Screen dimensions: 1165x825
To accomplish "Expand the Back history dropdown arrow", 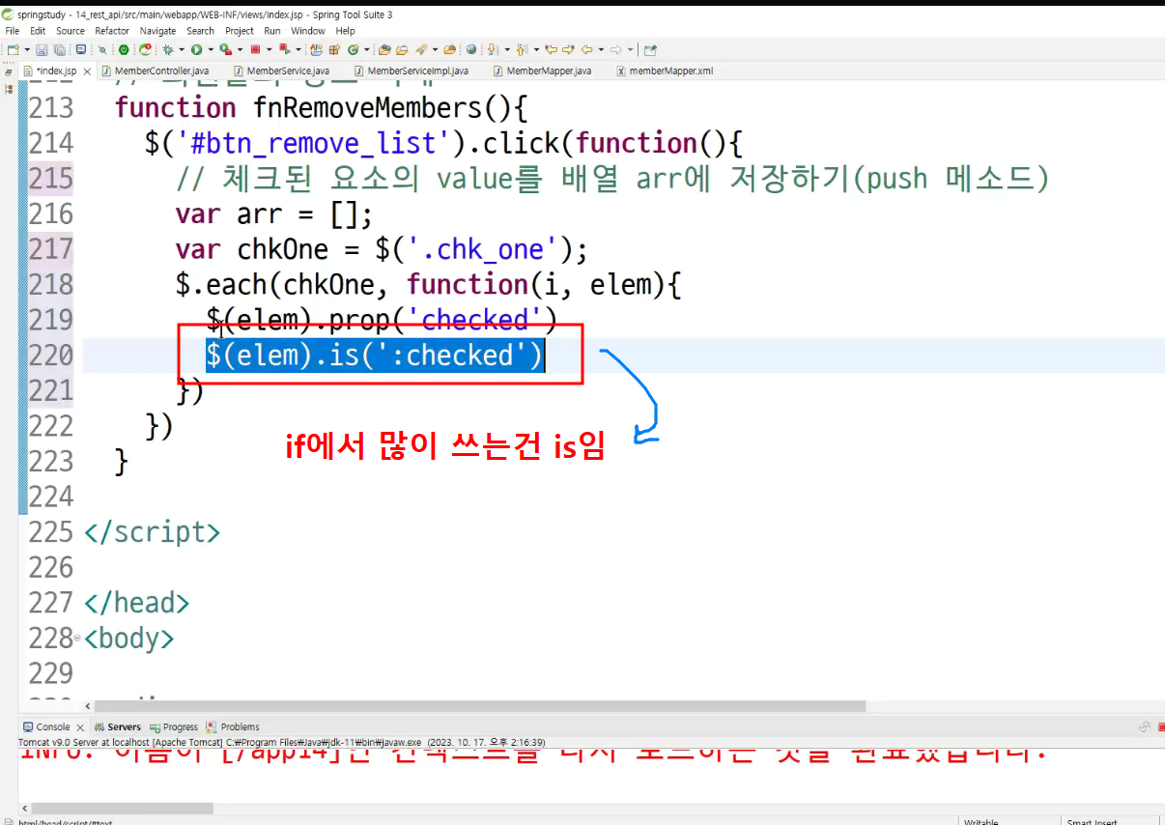I will tap(601, 49).
